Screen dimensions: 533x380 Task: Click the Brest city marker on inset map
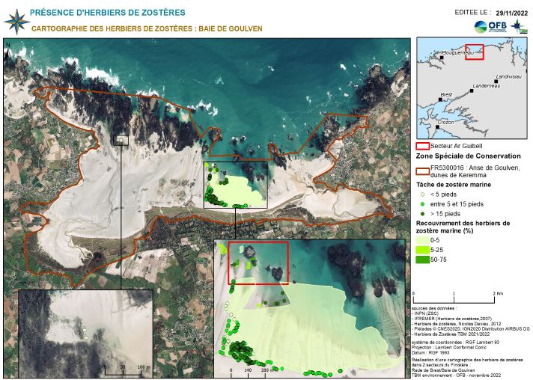click(440, 100)
